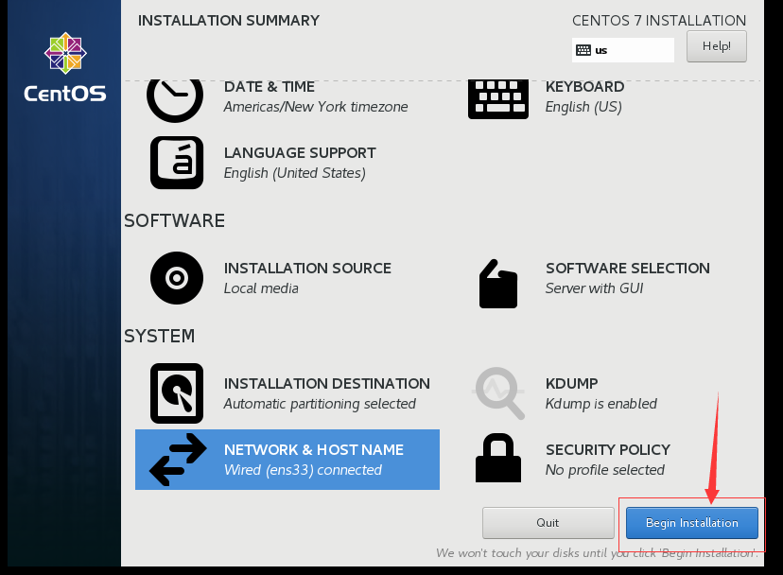Click the Installation Destination disk icon
Screen dimensions: 783x575
pos(177,393)
